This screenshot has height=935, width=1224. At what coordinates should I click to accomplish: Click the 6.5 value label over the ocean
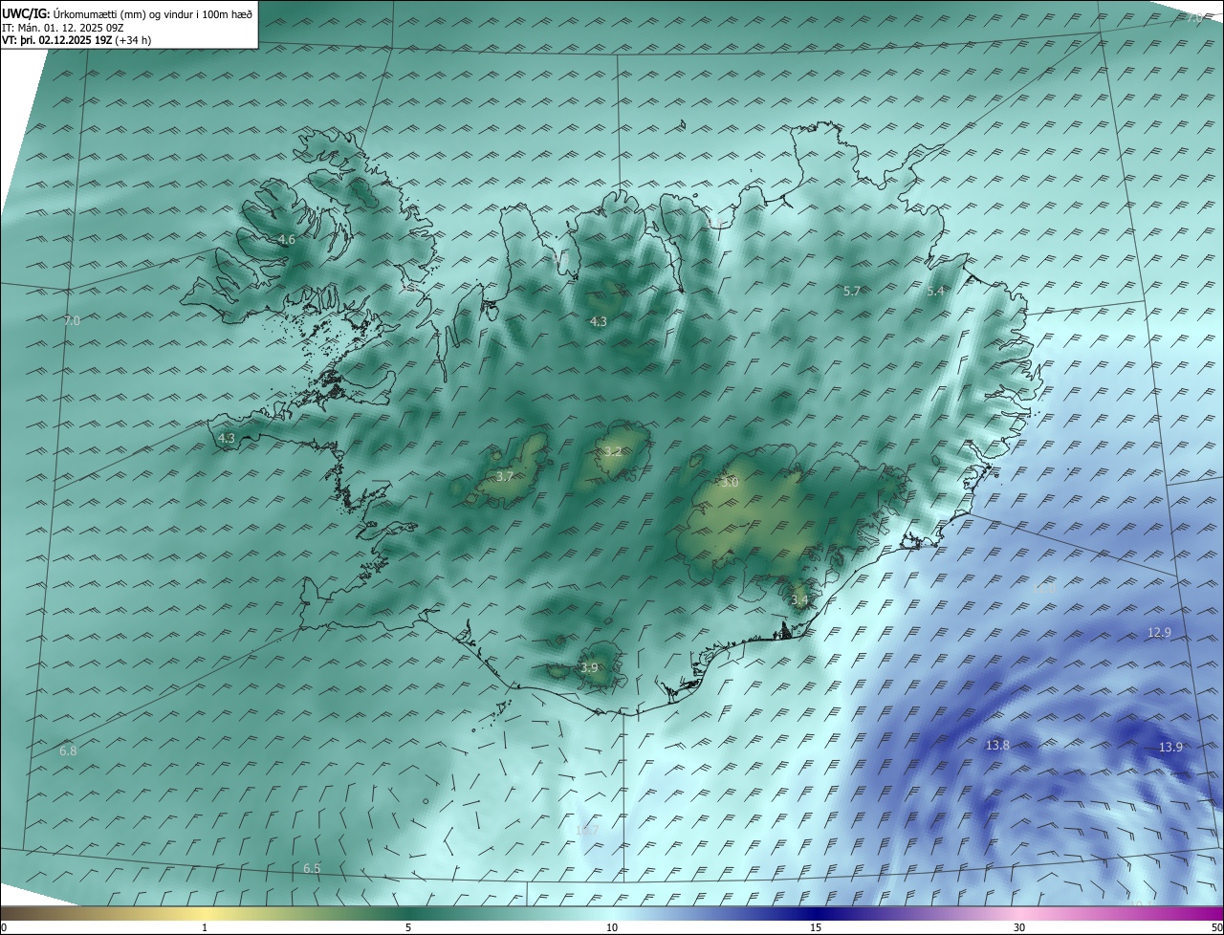(312, 868)
